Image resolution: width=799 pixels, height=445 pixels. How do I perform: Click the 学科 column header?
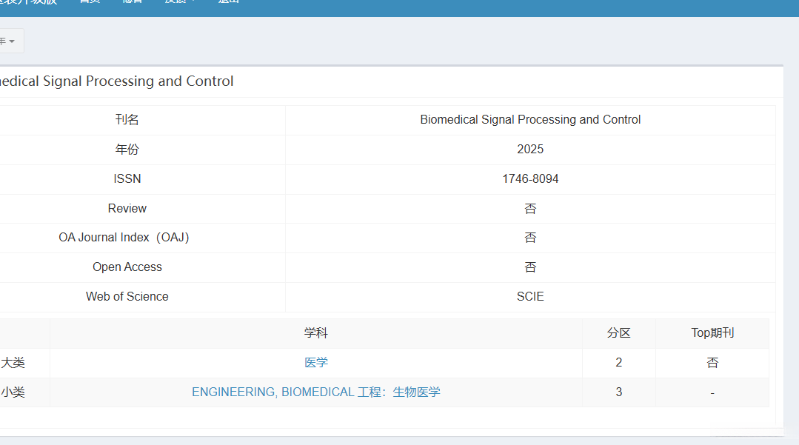point(316,333)
